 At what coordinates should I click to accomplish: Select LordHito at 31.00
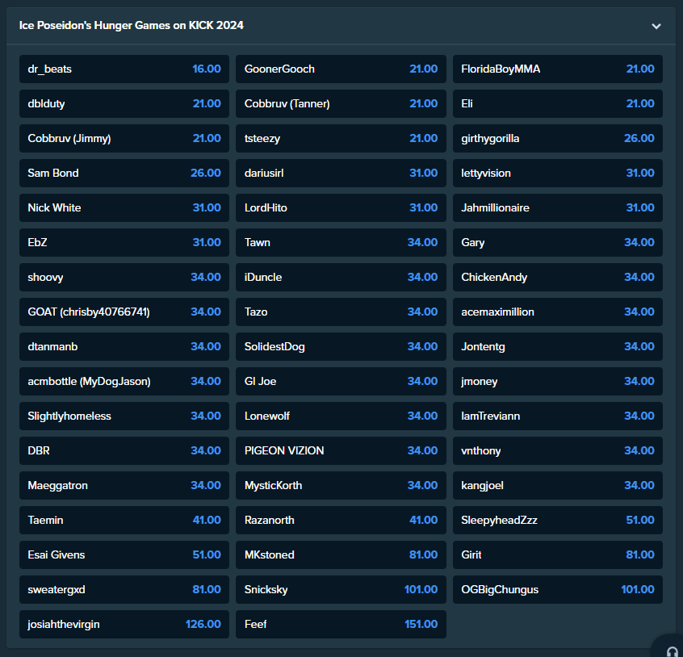point(341,207)
